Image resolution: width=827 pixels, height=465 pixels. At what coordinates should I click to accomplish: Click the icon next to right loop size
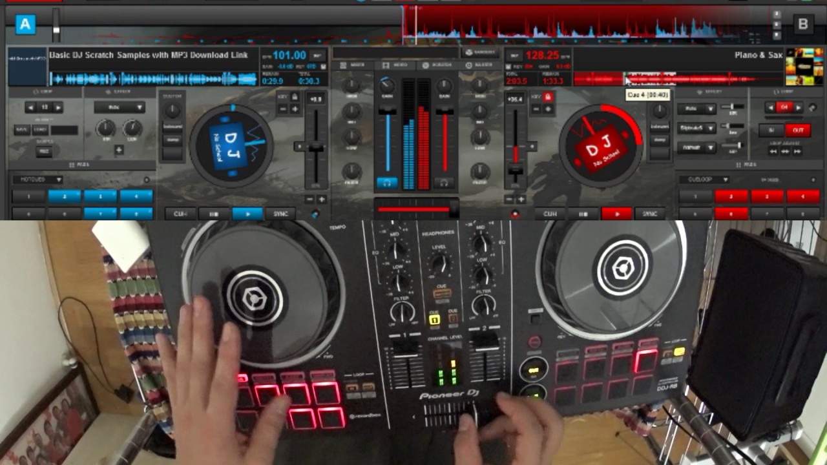(x=812, y=108)
